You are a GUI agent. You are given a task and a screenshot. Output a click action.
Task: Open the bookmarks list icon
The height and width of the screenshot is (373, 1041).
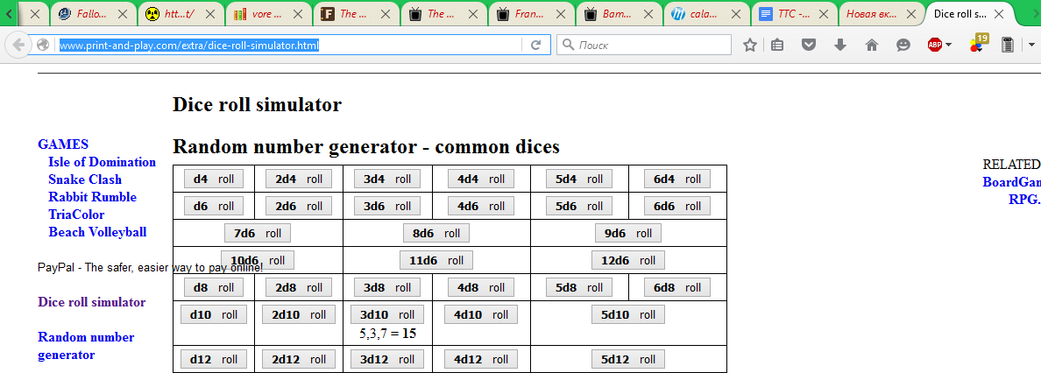(777, 46)
